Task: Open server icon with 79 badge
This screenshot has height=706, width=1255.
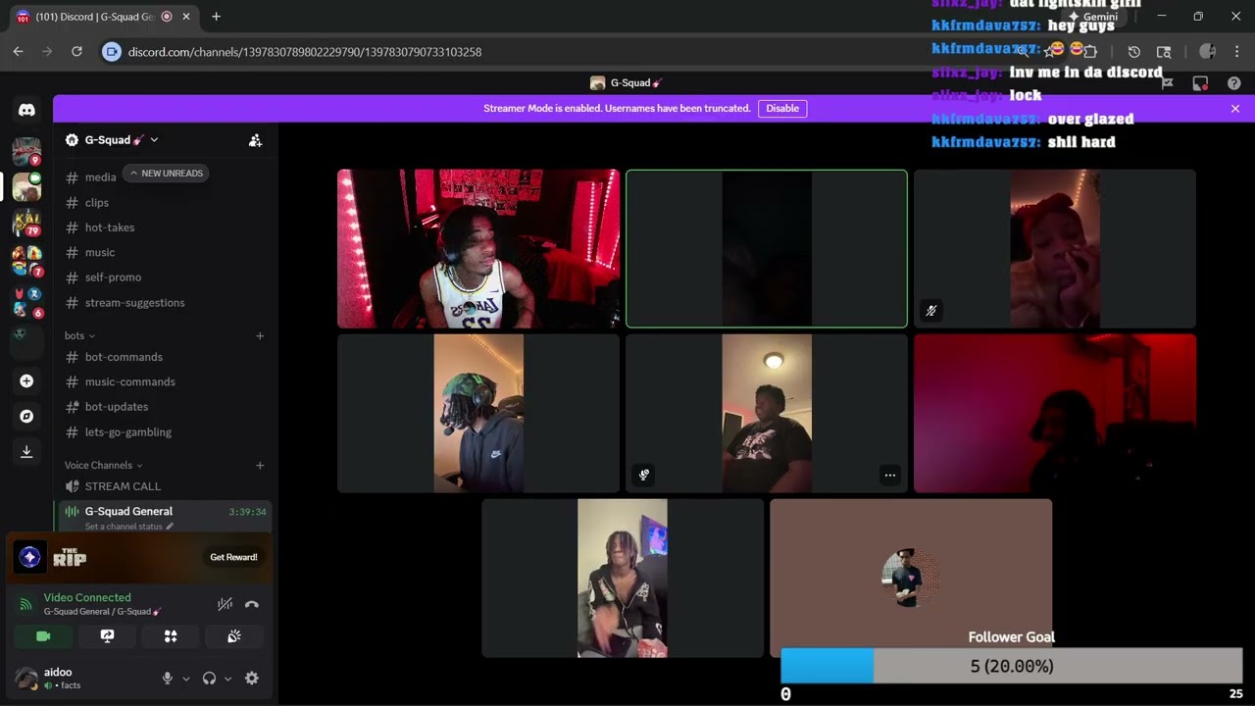Action: pyautogui.click(x=26, y=223)
